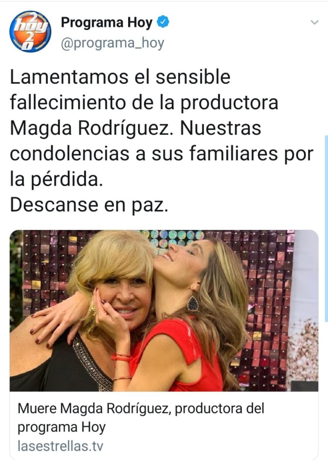This screenshot has height=460, width=328.
Task: Click "programa Hoy" in the card title
Action: 62,427
